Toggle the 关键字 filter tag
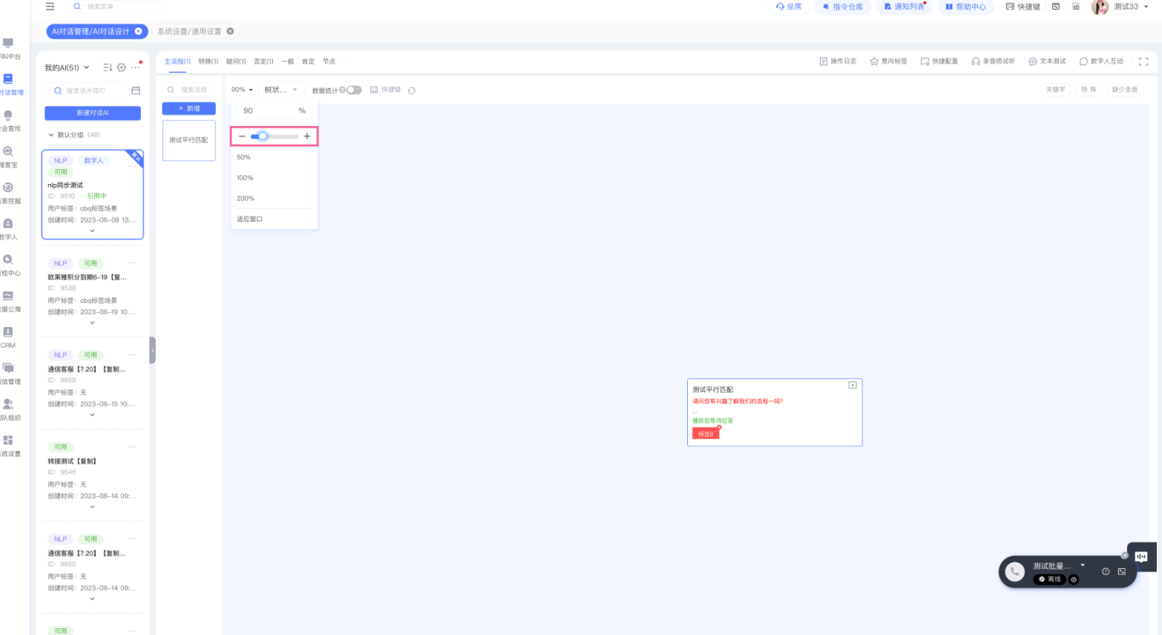The image size is (1162, 635). pyautogui.click(x=1055, y=90)
